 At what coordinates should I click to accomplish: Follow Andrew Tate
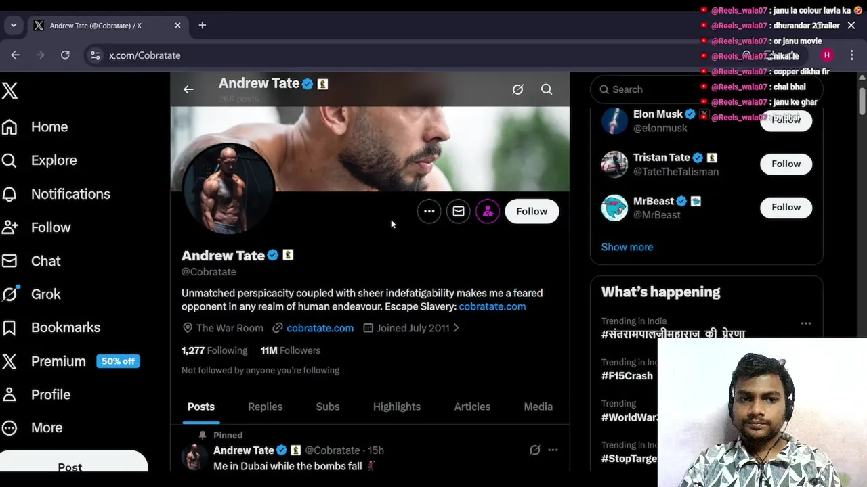(x=532, y=211)
